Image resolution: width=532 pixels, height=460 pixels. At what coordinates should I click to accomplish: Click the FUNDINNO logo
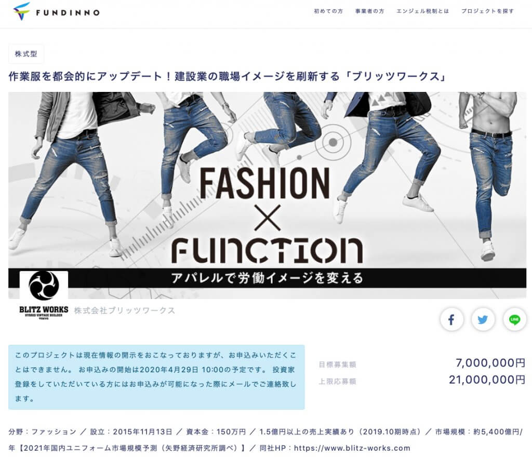pos(56,12)
